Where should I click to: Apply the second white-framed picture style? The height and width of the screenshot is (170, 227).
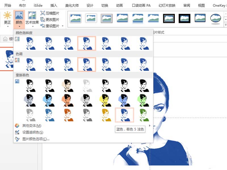click(x=91, y=18)
